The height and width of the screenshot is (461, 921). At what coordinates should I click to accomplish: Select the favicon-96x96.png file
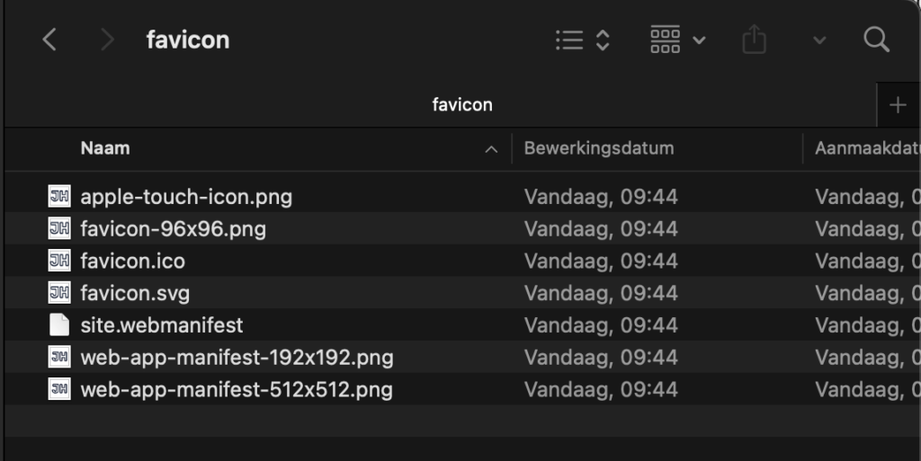point(173,228)
